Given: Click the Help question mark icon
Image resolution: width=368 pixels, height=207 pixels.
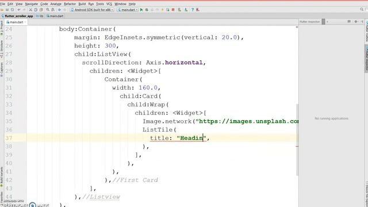Looking at the screenshot, I should pyautogui.click(x=193, y=10).
